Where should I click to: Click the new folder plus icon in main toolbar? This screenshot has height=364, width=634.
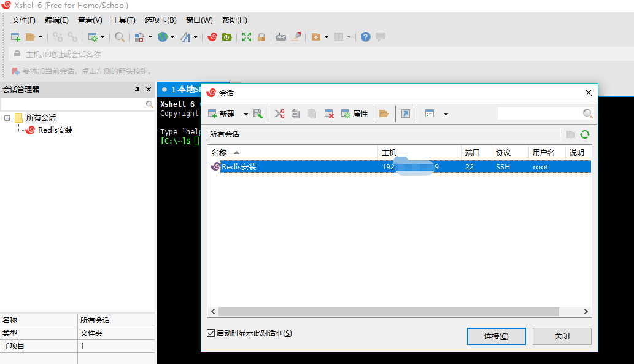click(316, 37)
